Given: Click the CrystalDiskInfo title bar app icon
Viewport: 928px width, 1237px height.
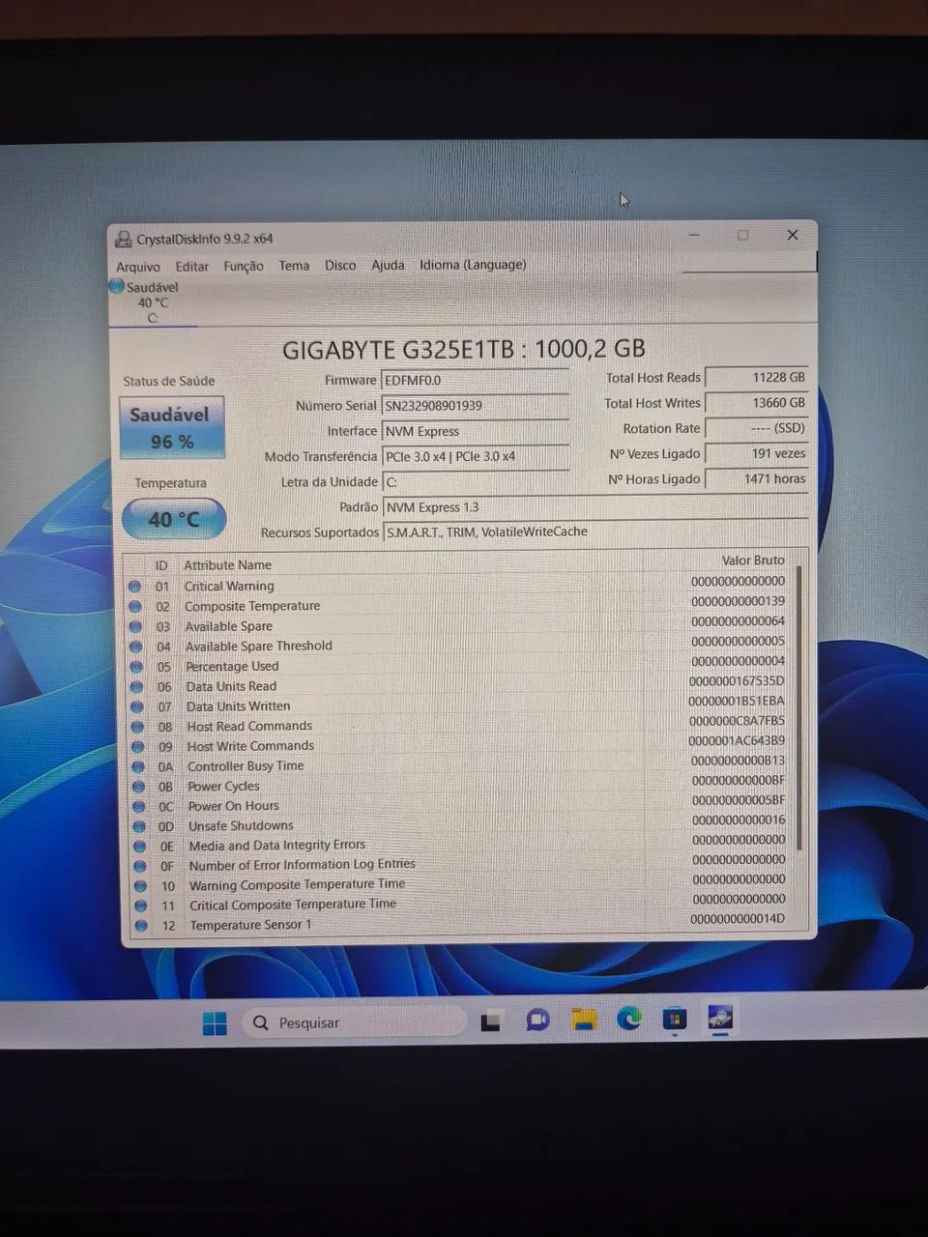Looking at the screenshot, I should 124,239.
